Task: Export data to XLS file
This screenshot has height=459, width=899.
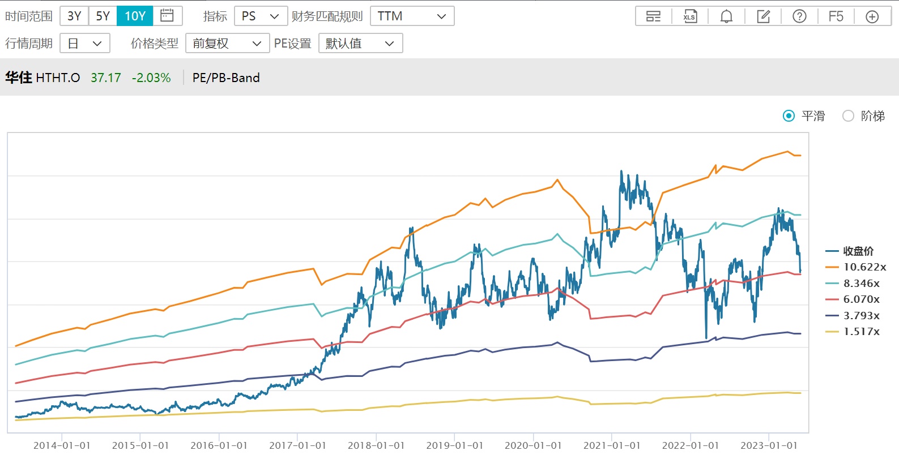Action: 689,16
